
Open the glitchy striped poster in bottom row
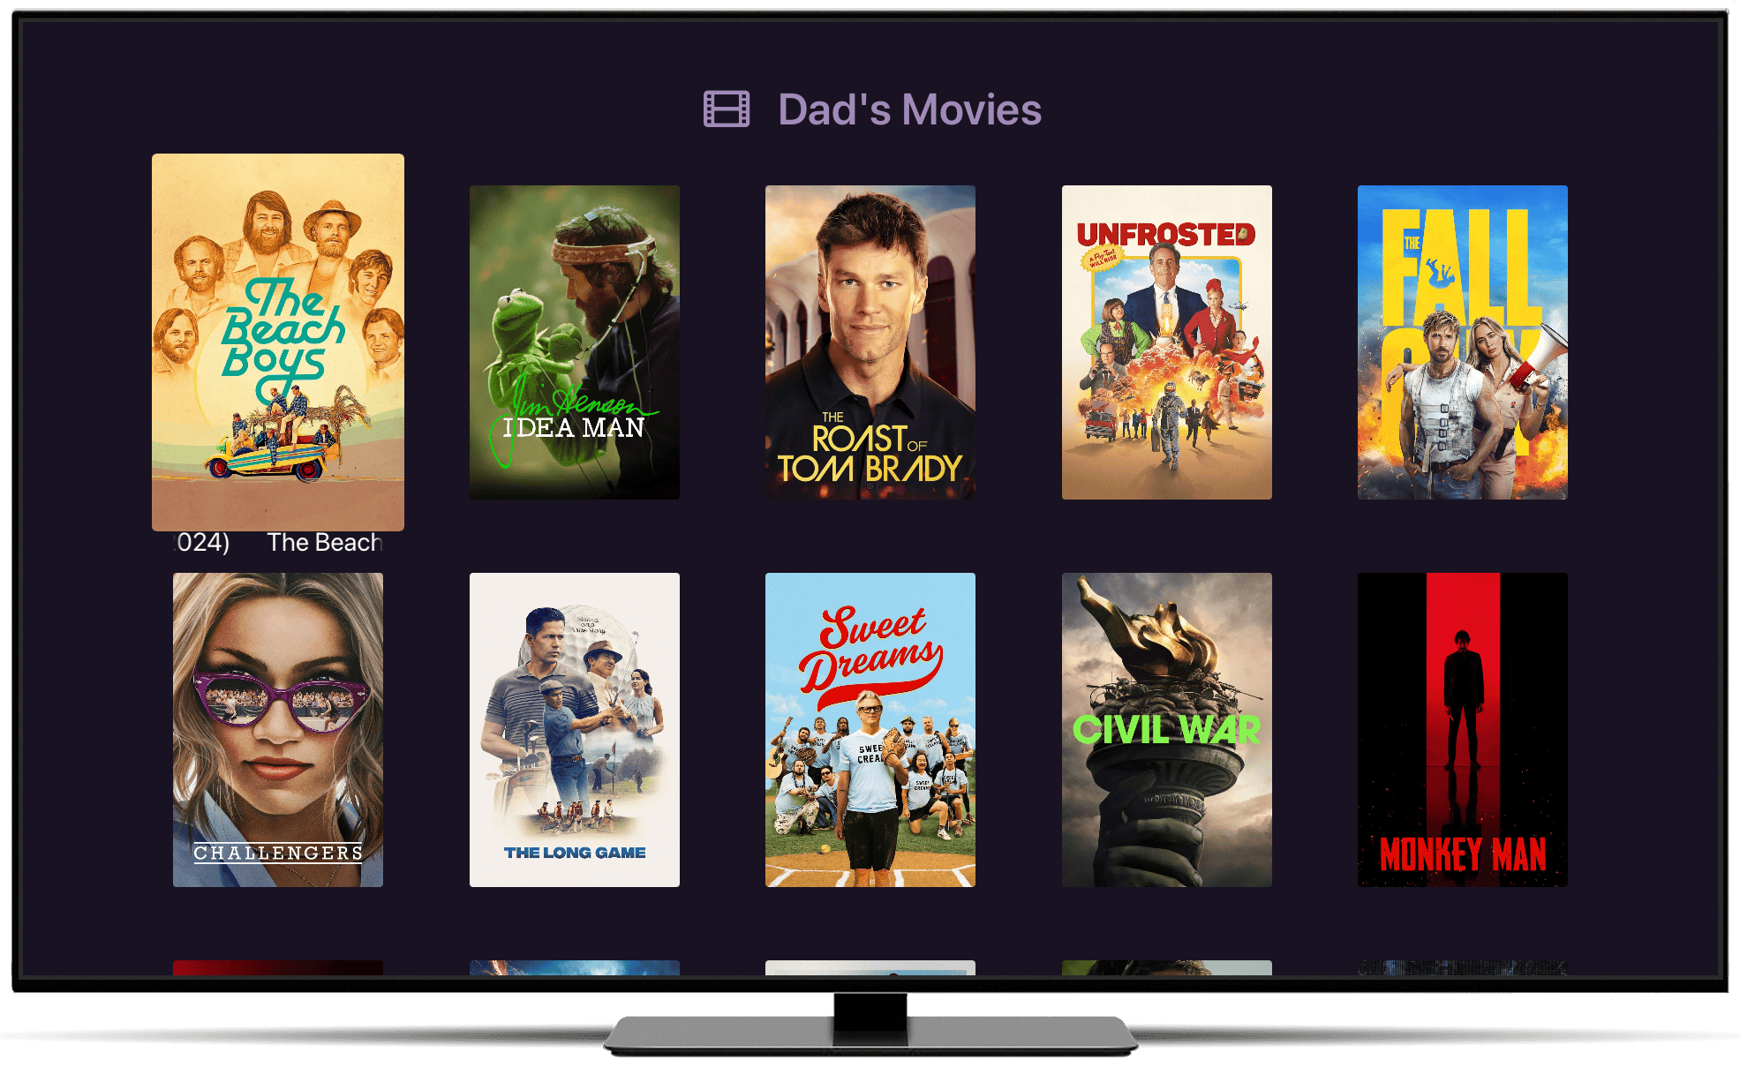pyautogui.click(x=1463, y=967)
